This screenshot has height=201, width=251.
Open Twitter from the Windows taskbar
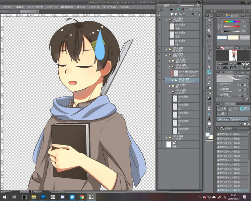pyautogui.click(x=72, y=197)
